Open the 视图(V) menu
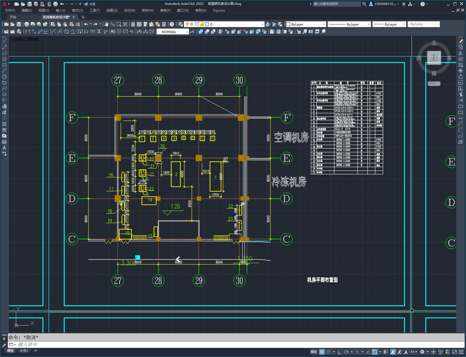The width and height of the screenshot is (466, 357). [44, 10]
